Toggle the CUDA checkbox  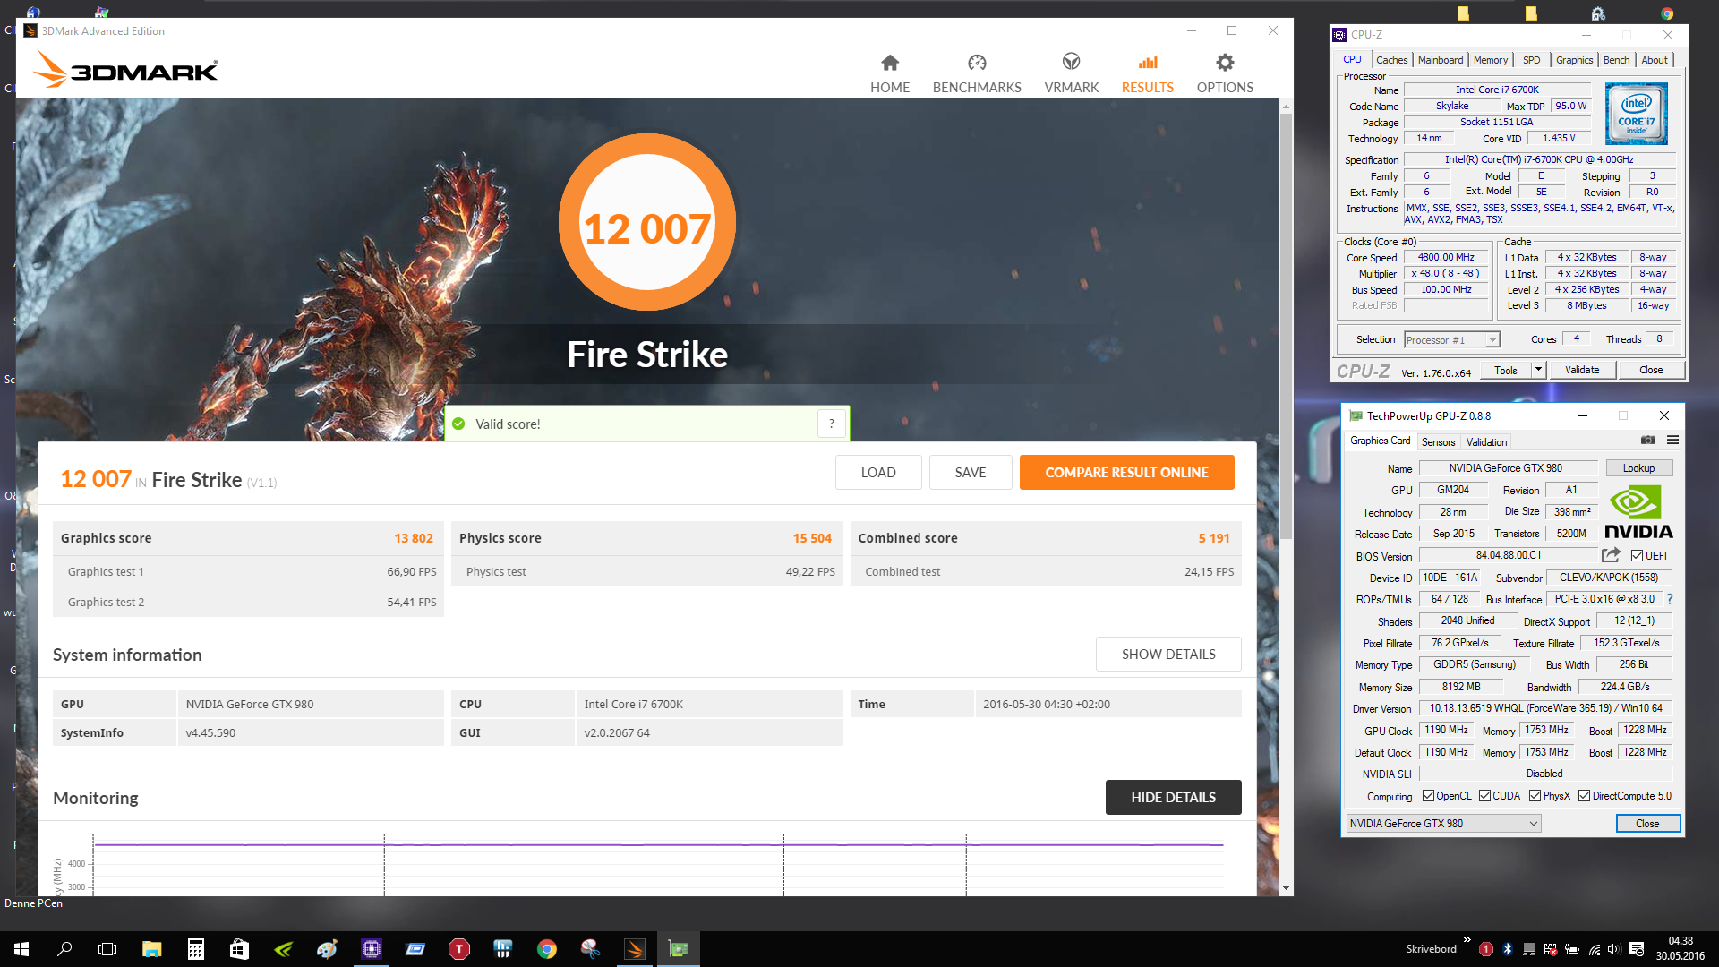pos(1484,796)
